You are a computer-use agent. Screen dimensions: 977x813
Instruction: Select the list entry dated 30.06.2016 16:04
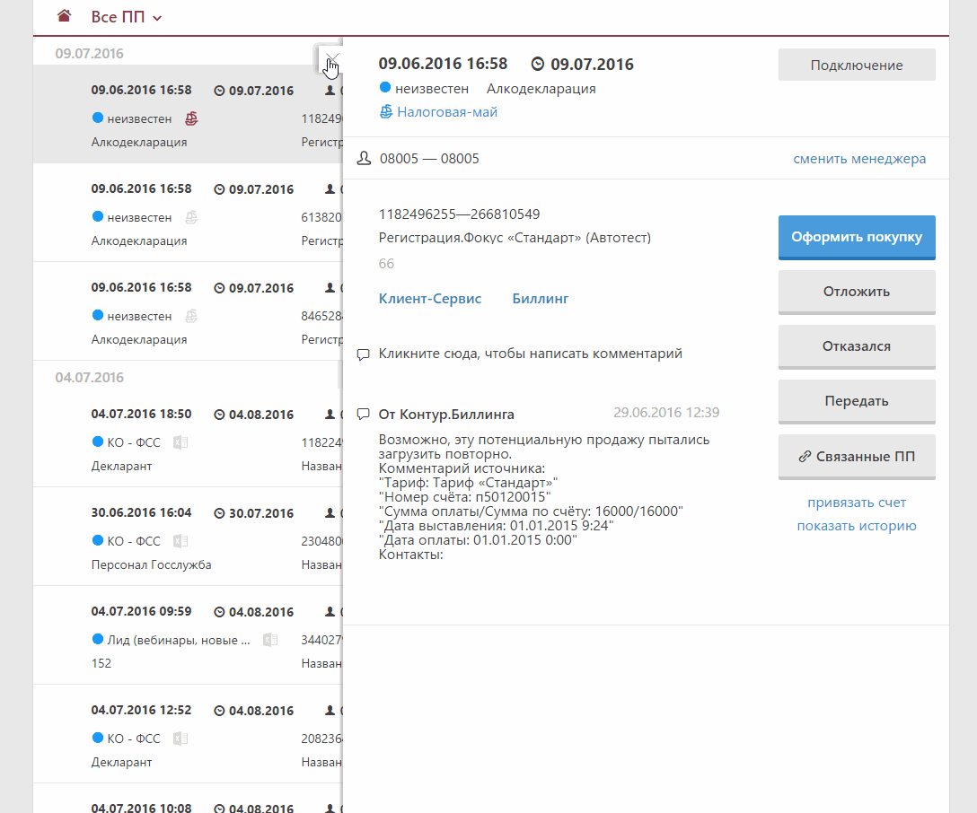click(188, 537)
